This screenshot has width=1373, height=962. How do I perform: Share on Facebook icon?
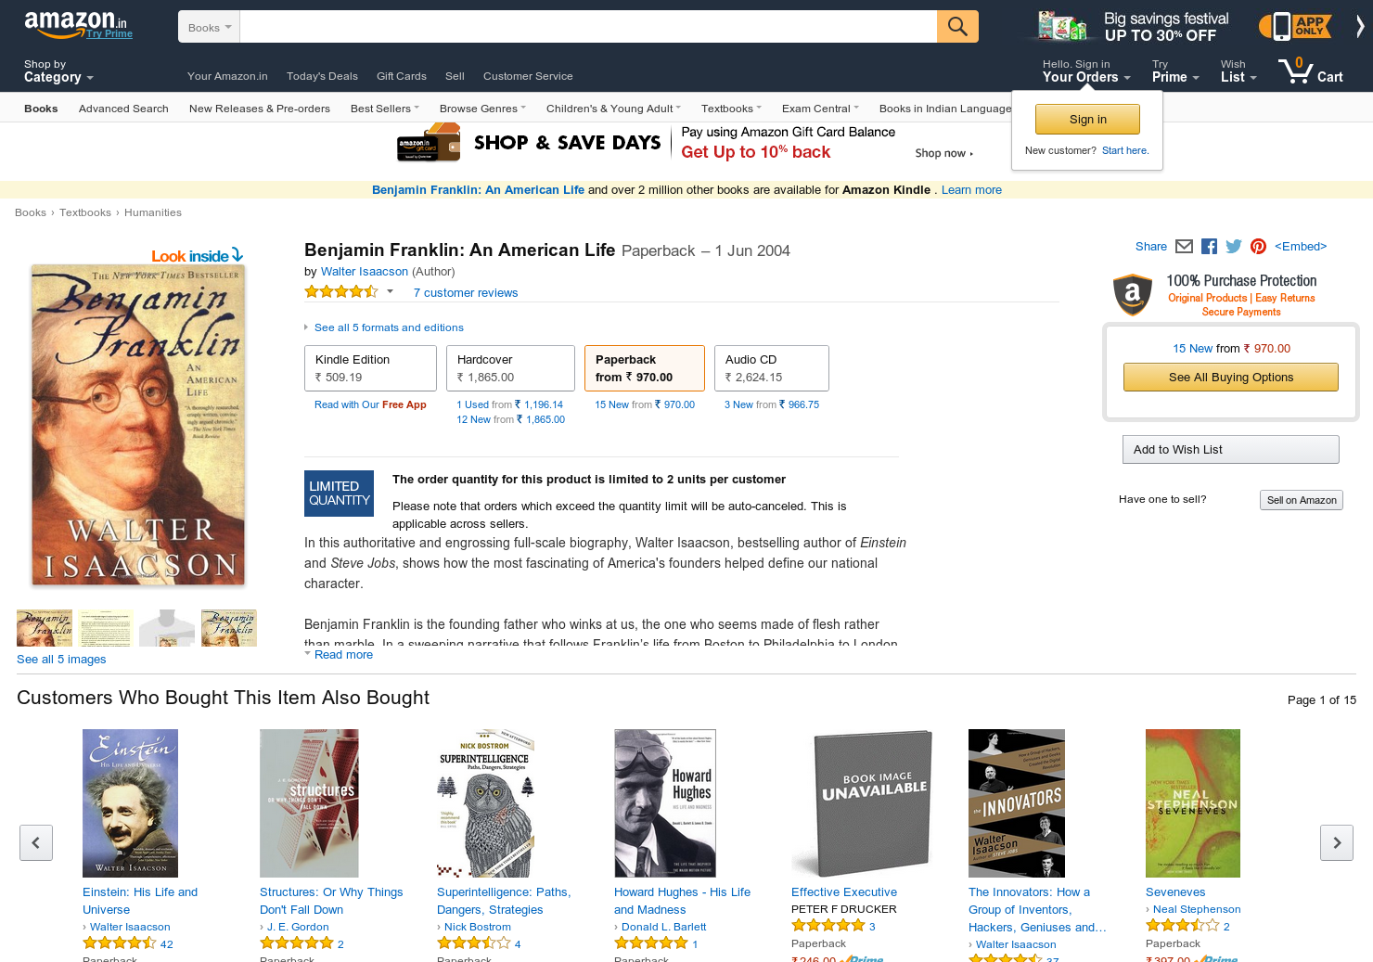click(1209, 246)
